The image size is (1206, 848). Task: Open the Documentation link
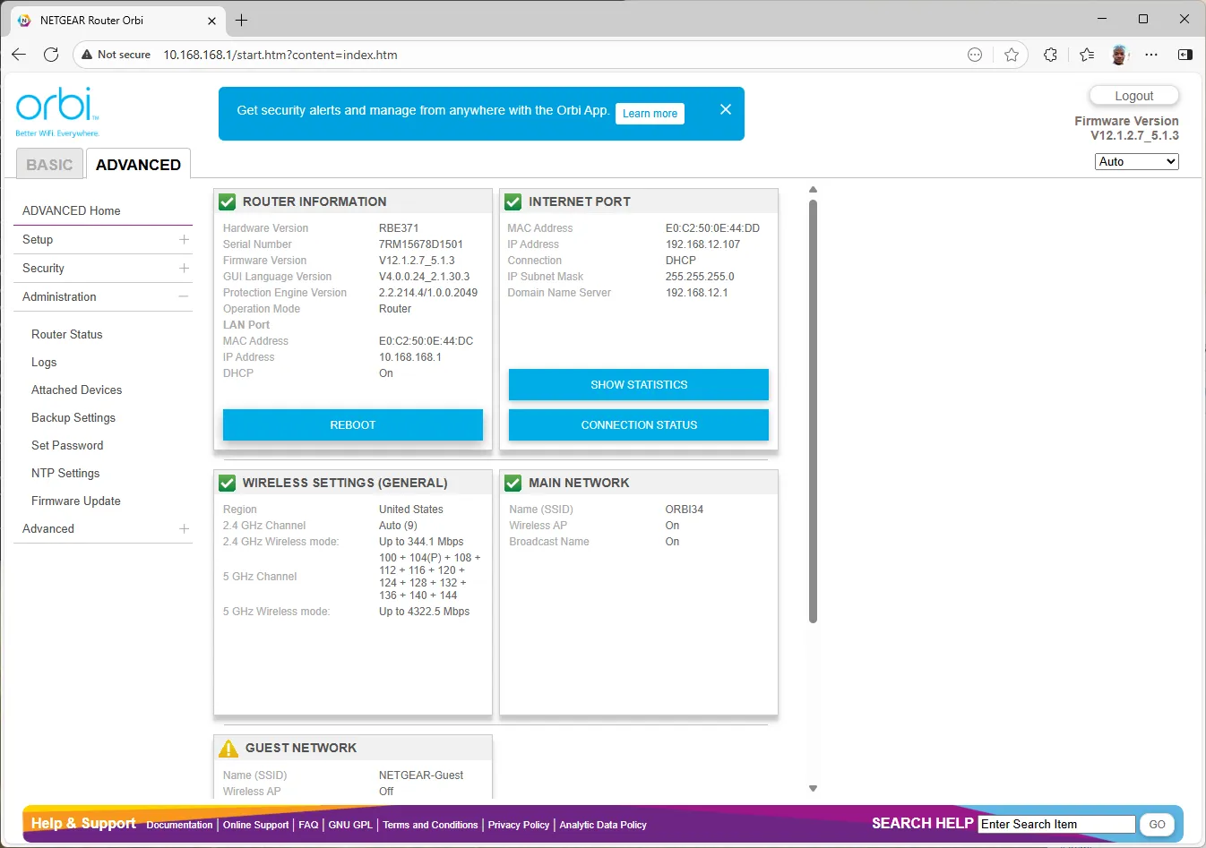tap(179, 825)
